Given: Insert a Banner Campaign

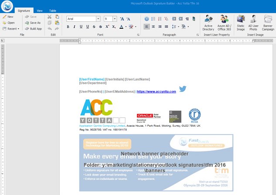Looking at the screenshot, I should (268, 23).
